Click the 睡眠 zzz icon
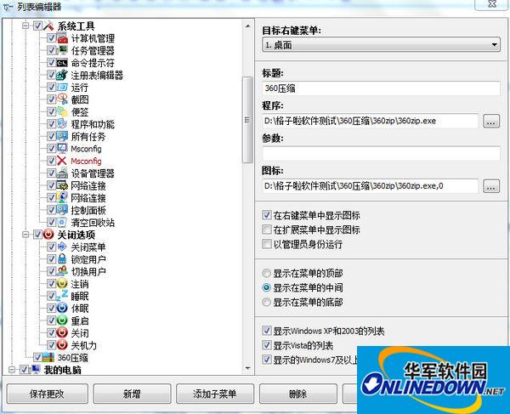The image size is (510, 414). point(62,296)
